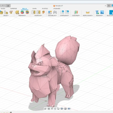Select the MALLA tab
113x113 pixels.
click(25, 8)
